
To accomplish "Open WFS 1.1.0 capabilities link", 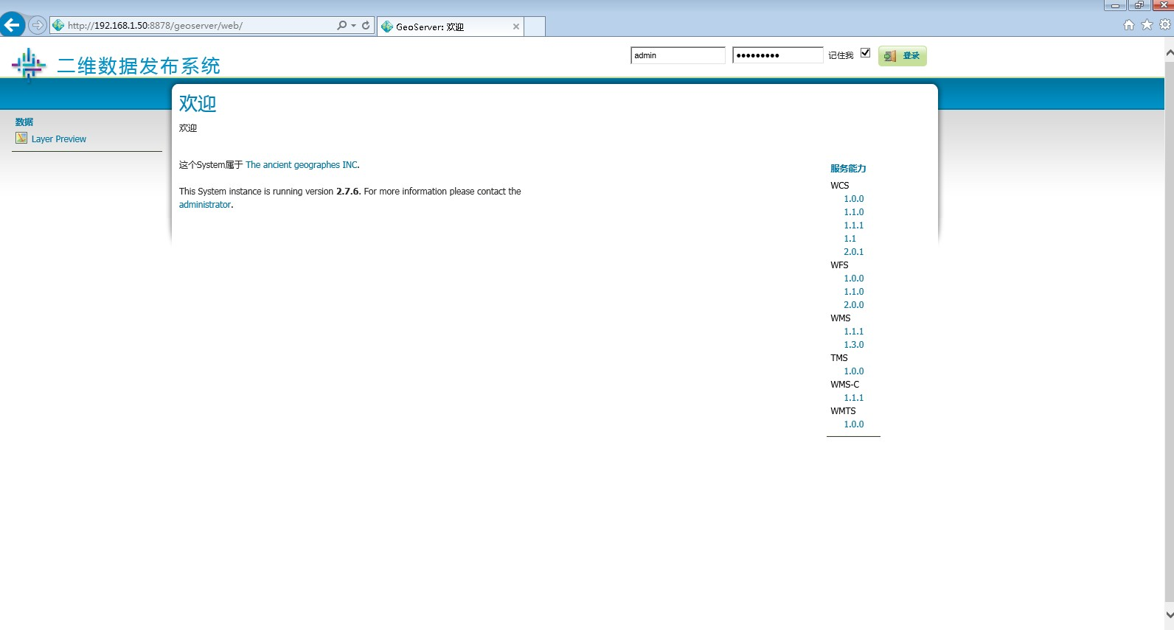I will pos(854,292).
